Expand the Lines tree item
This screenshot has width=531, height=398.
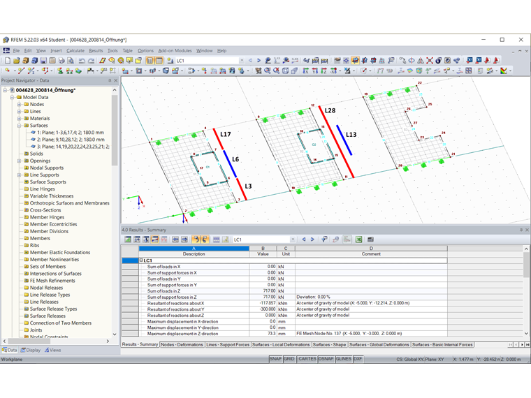pos(20,111)
